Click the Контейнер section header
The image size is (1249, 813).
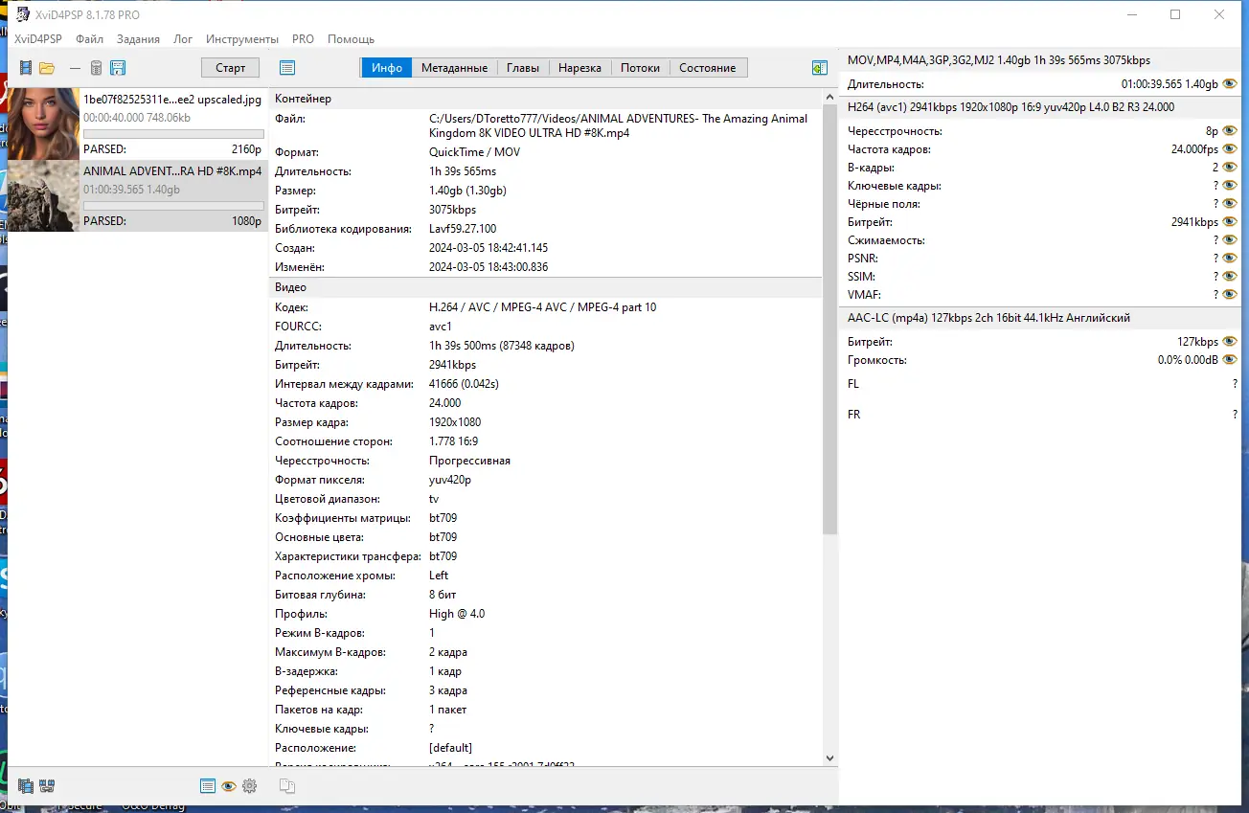pyautogui.click(x=546, y=99)
